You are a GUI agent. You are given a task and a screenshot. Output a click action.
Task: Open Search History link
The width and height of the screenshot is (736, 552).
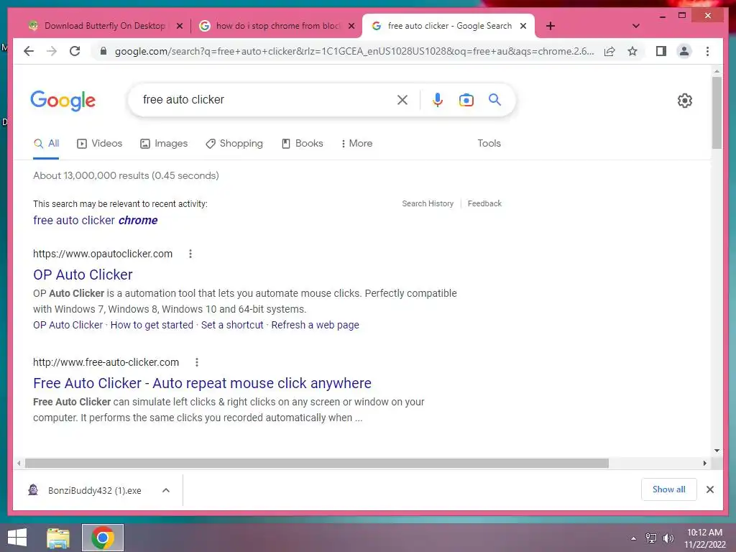tap(428, 203)
